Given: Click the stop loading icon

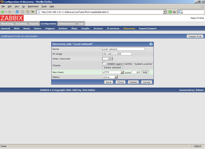Looking at the screenshot, I should [22, 12].
